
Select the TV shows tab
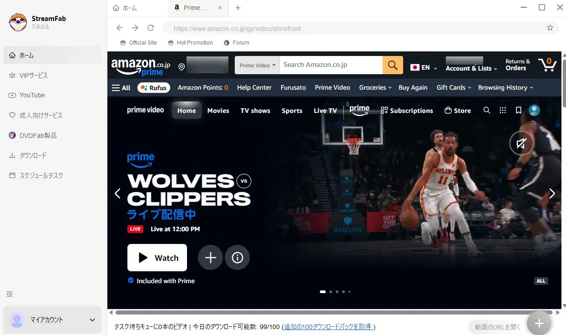click(x=255, y=111)
